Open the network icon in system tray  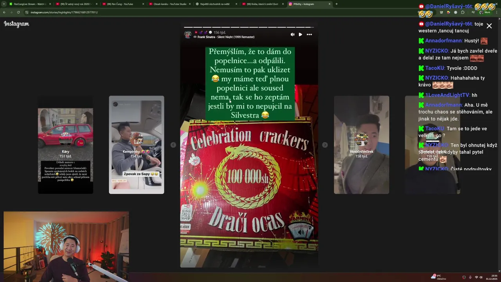click(x=476, y=277)
